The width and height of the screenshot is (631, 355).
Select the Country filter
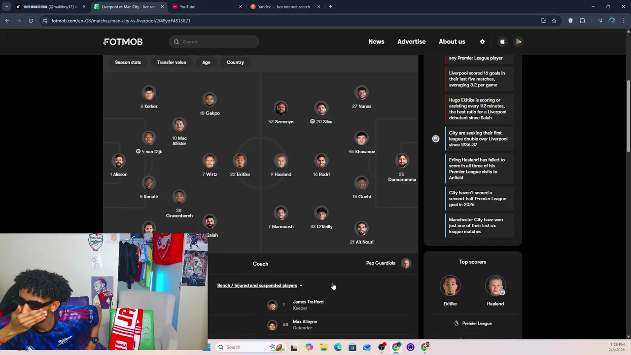click(x=235, y=62)
